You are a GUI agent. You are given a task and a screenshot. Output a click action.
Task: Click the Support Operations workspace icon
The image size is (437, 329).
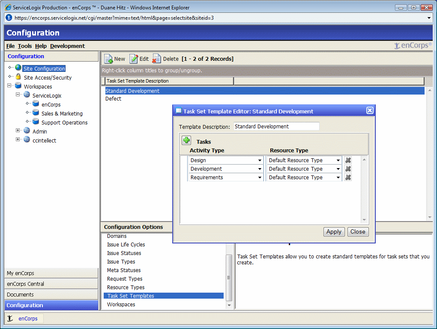[36, 122]
